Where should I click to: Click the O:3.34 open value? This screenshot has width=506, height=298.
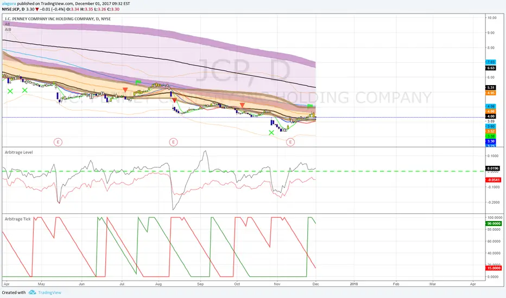pos(73,9)
